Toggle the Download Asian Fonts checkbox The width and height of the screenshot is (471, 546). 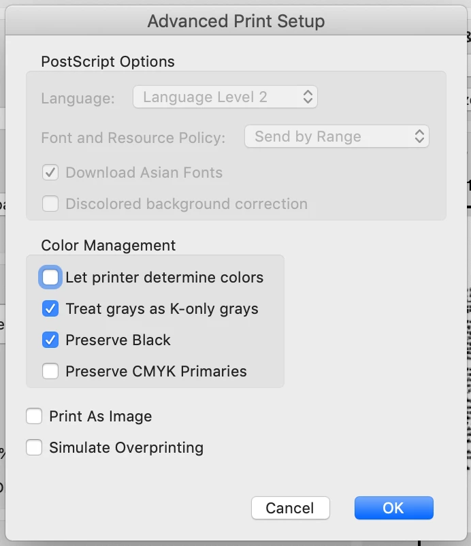coord(50,173)
